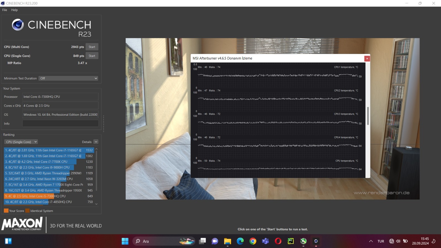Click the MSI Afterburner window title bar
The height and width of the screenshot is (248, 441).
277,58
